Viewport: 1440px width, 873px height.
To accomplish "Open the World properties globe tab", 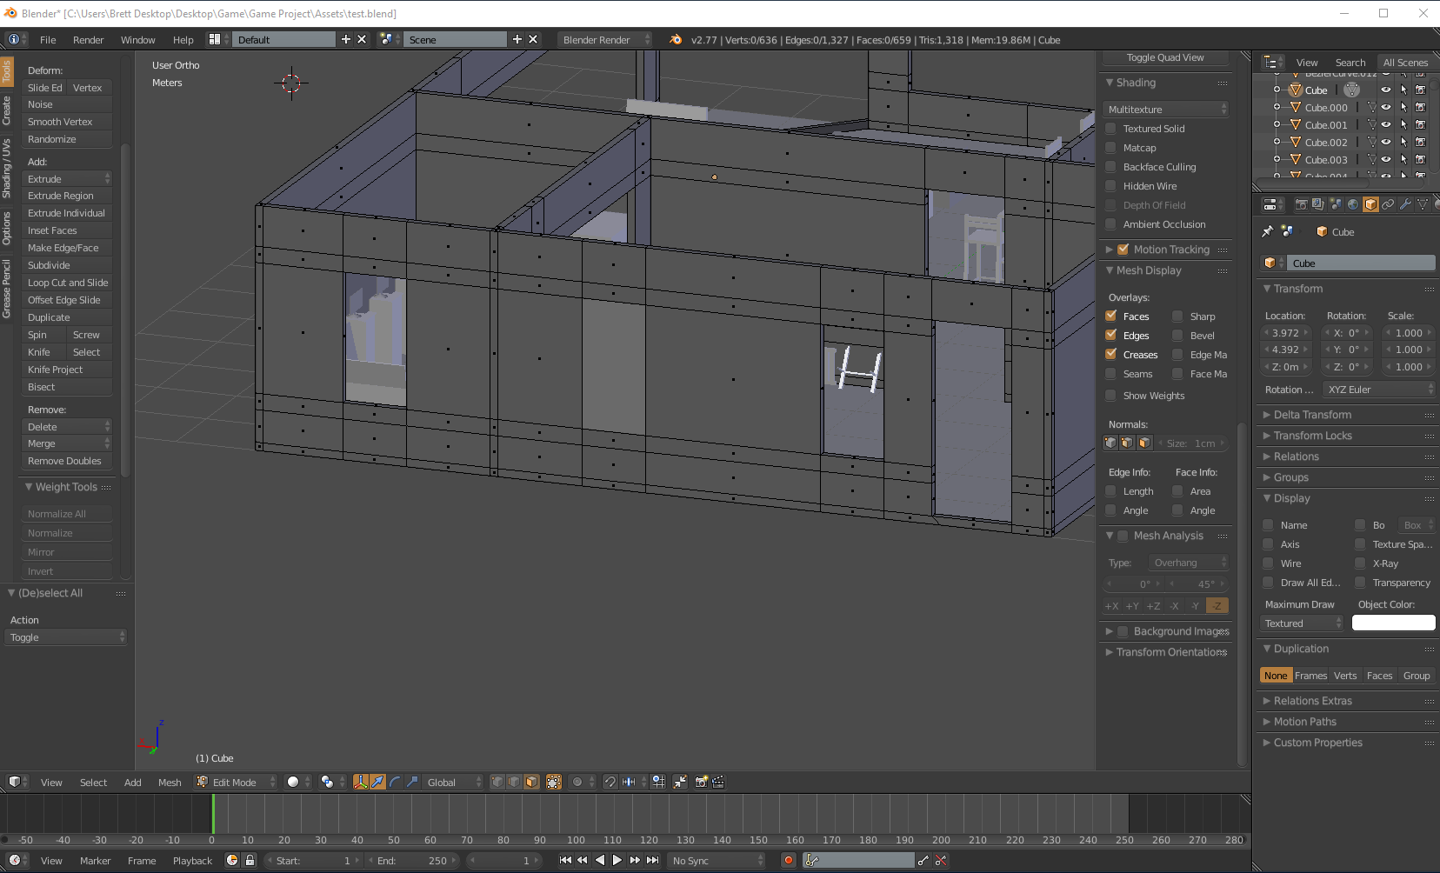I will point(1353,204).
